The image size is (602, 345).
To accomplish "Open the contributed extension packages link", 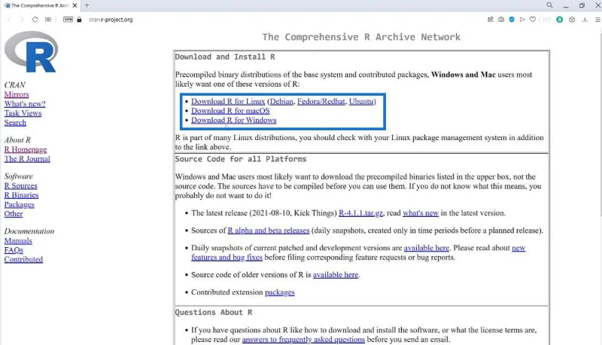I will (279, 292).
